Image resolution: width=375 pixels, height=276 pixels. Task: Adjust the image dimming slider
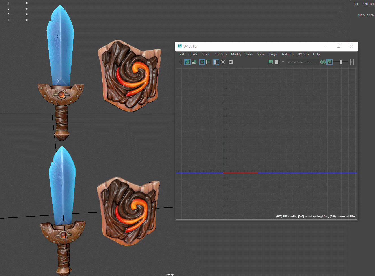(341, 62)
